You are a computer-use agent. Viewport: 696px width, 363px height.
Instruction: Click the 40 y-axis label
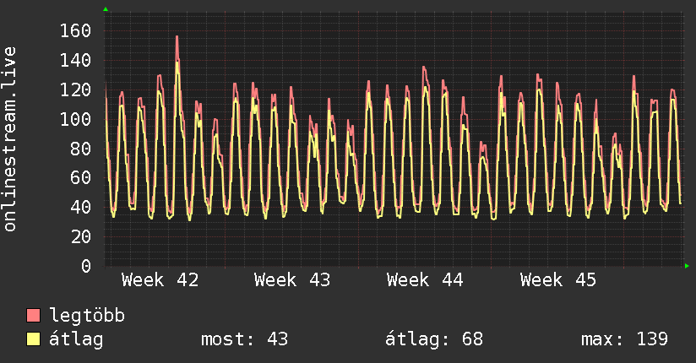point(81,207)
